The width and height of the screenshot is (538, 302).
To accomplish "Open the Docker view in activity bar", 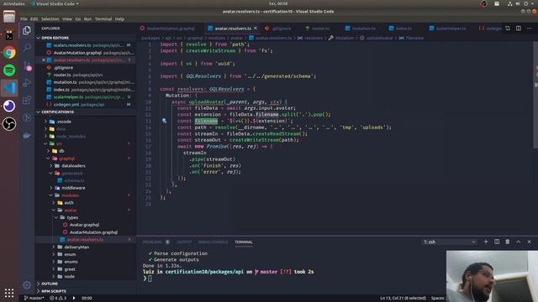I will (x=27, y=136).
